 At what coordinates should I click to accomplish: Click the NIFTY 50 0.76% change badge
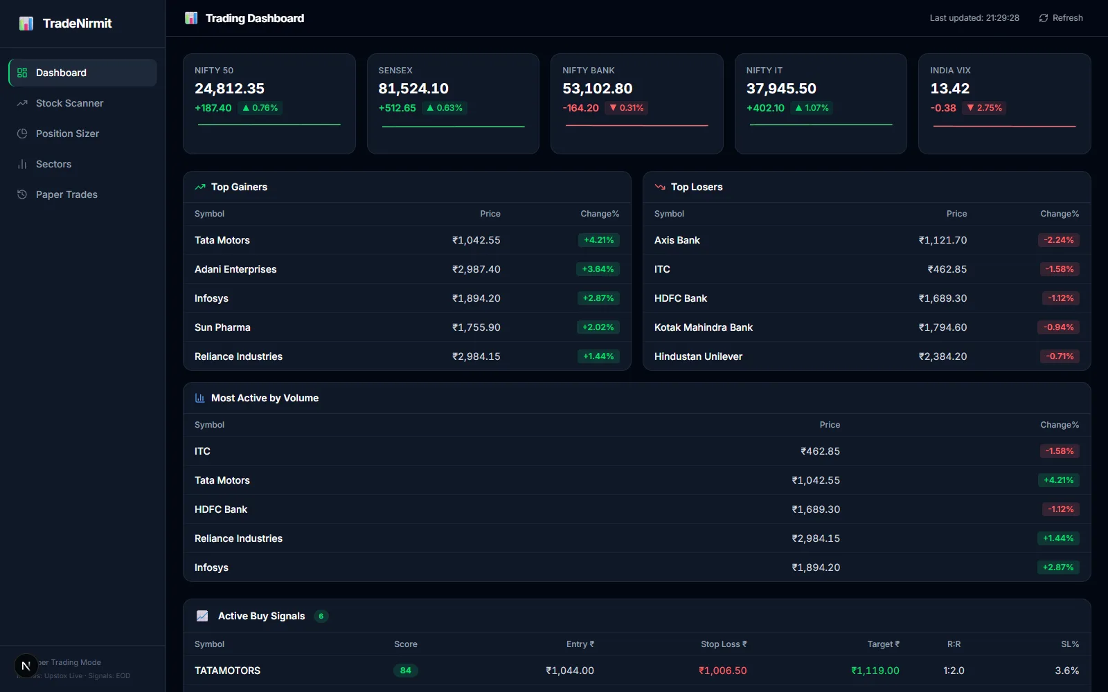point(260,108)
